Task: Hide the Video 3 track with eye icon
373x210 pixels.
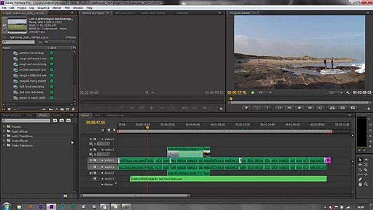Action: [91, 139]
